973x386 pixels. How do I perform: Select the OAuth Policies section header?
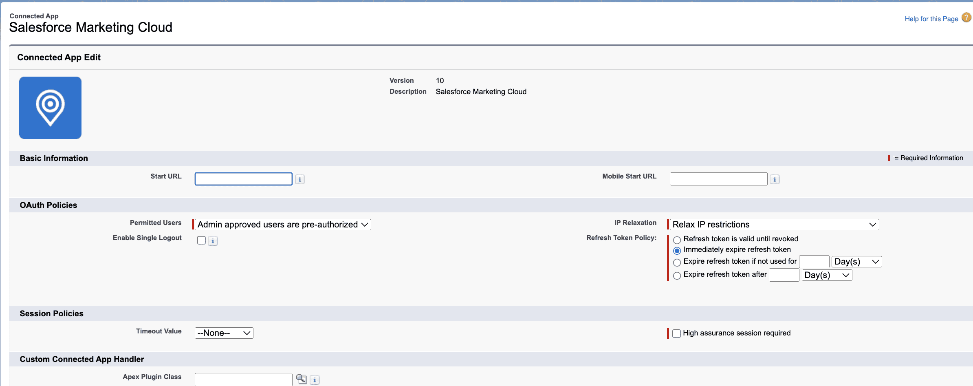pos(48,205)
